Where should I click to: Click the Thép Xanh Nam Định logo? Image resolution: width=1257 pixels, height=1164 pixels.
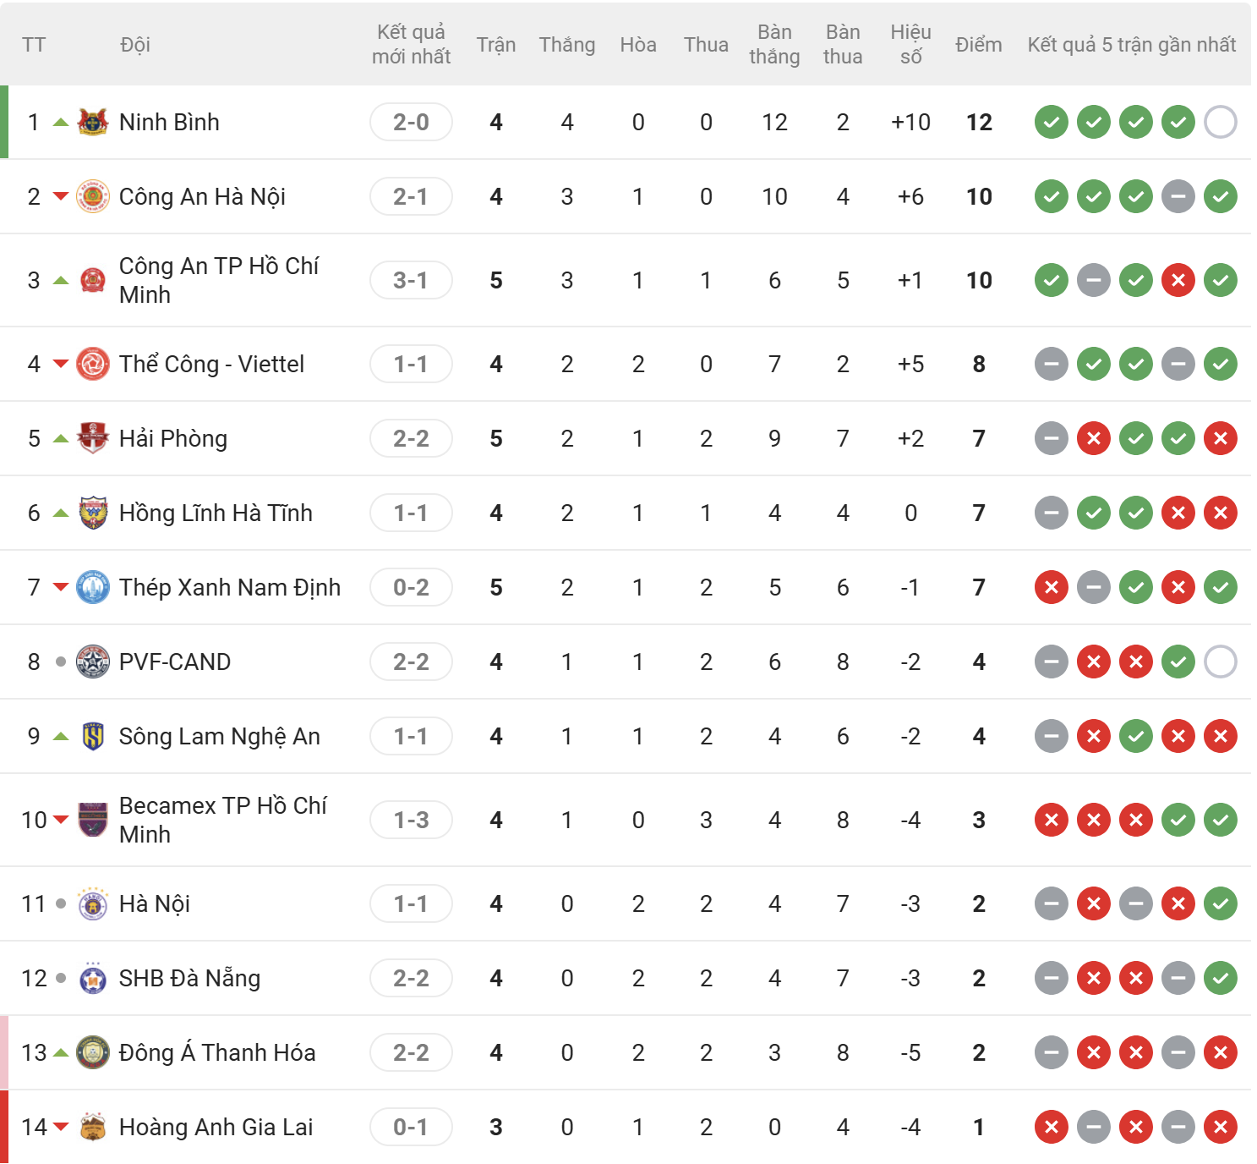[93, 587]
